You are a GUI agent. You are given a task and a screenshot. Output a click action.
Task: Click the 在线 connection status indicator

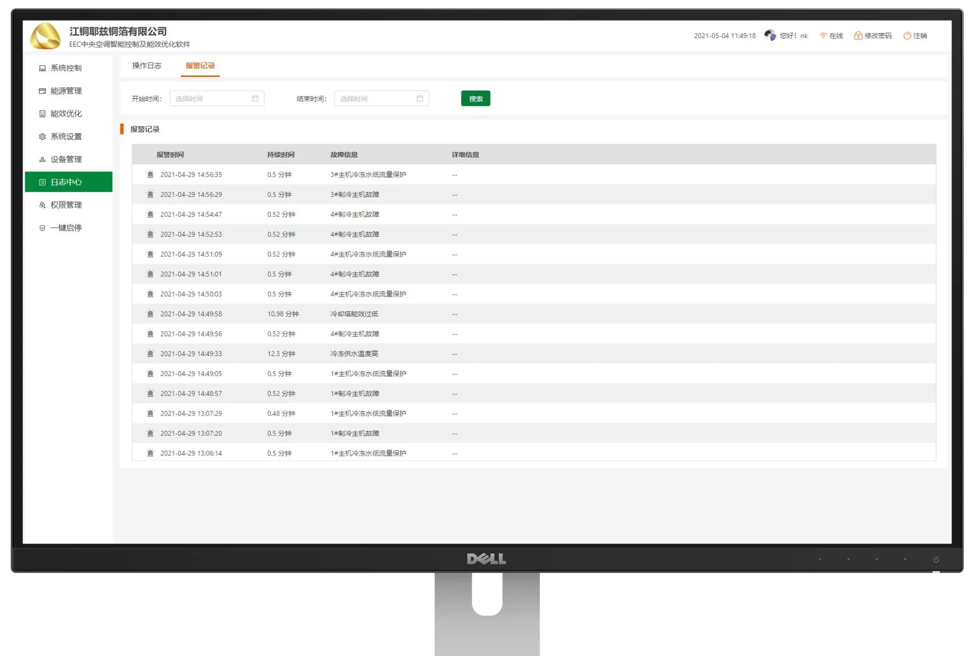(832, 35)
